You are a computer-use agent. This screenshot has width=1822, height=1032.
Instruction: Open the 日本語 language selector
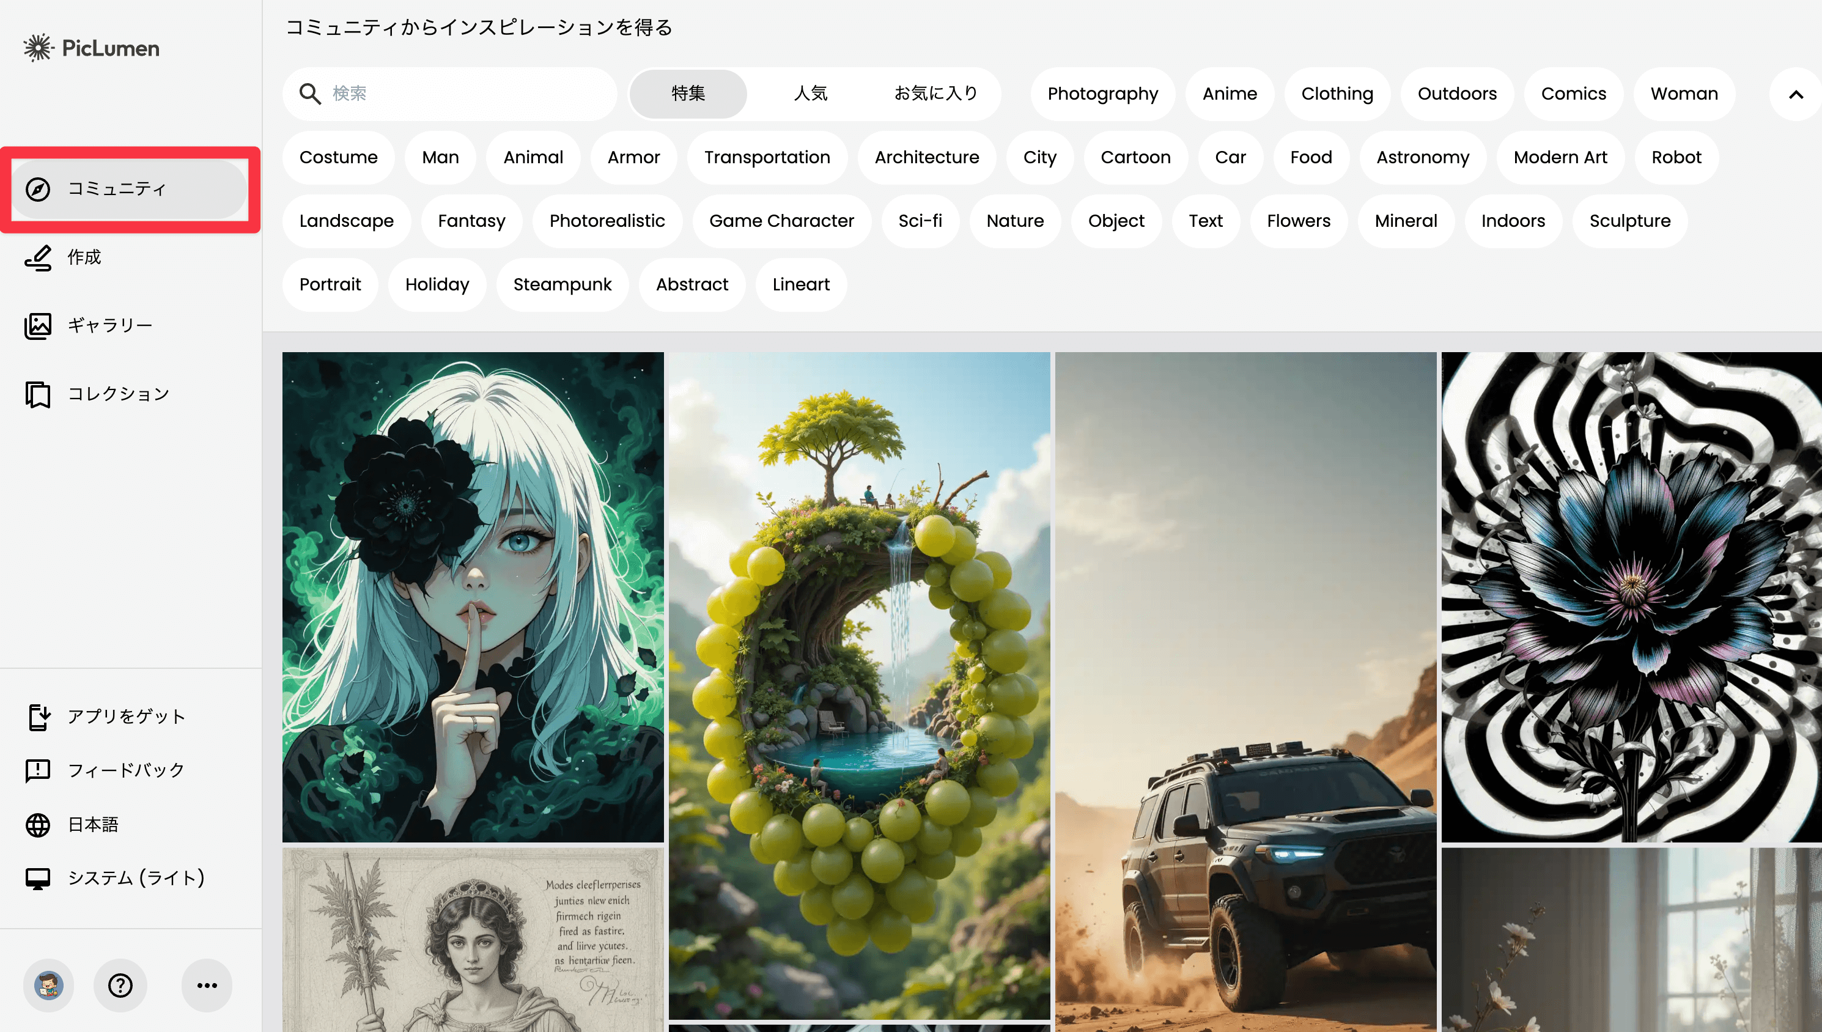point(92,825)
